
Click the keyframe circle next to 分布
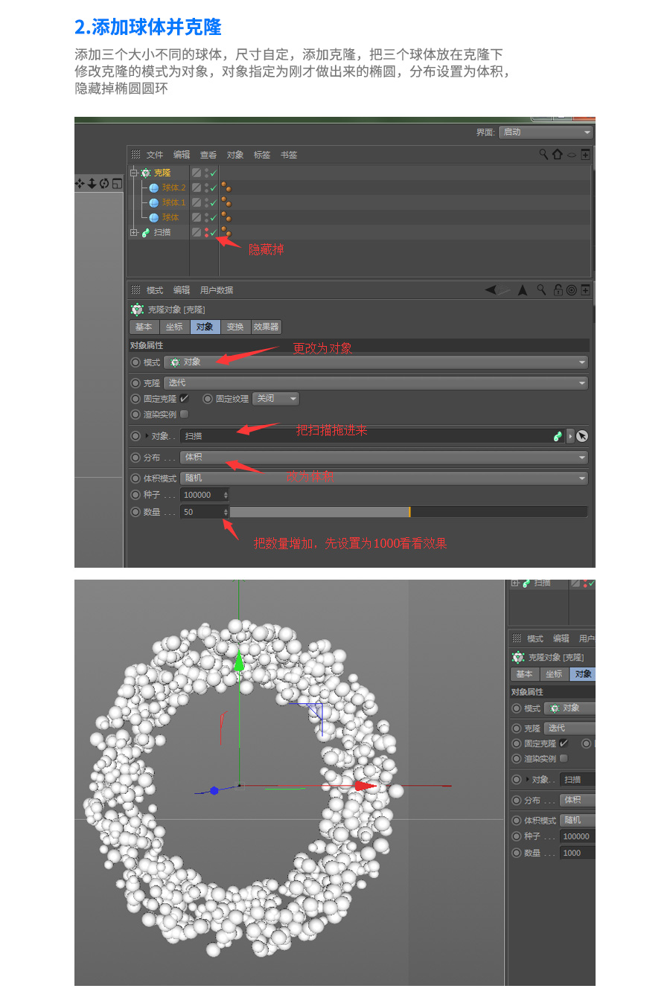[135, 458]
